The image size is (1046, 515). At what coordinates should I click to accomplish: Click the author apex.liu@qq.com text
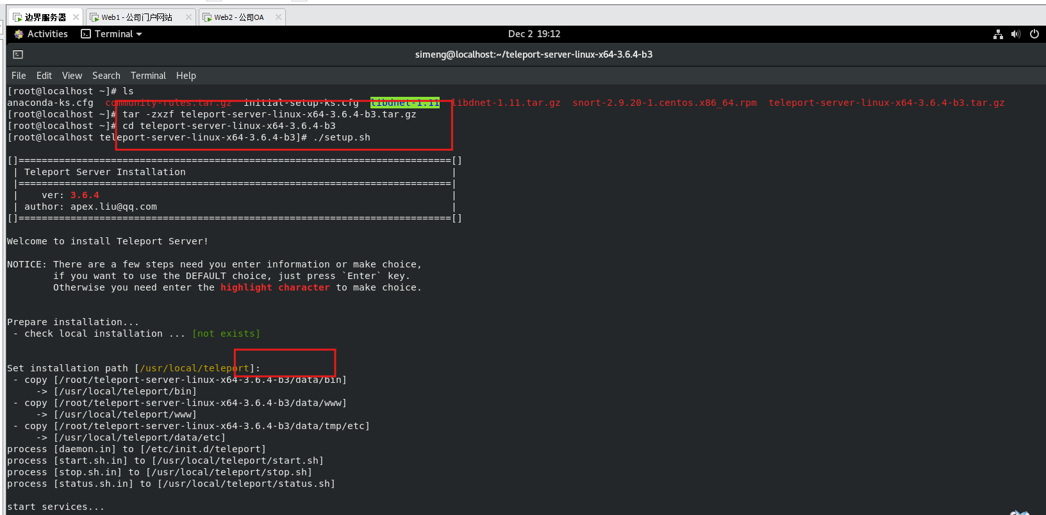pyautogui.click(x=90, y=207)
